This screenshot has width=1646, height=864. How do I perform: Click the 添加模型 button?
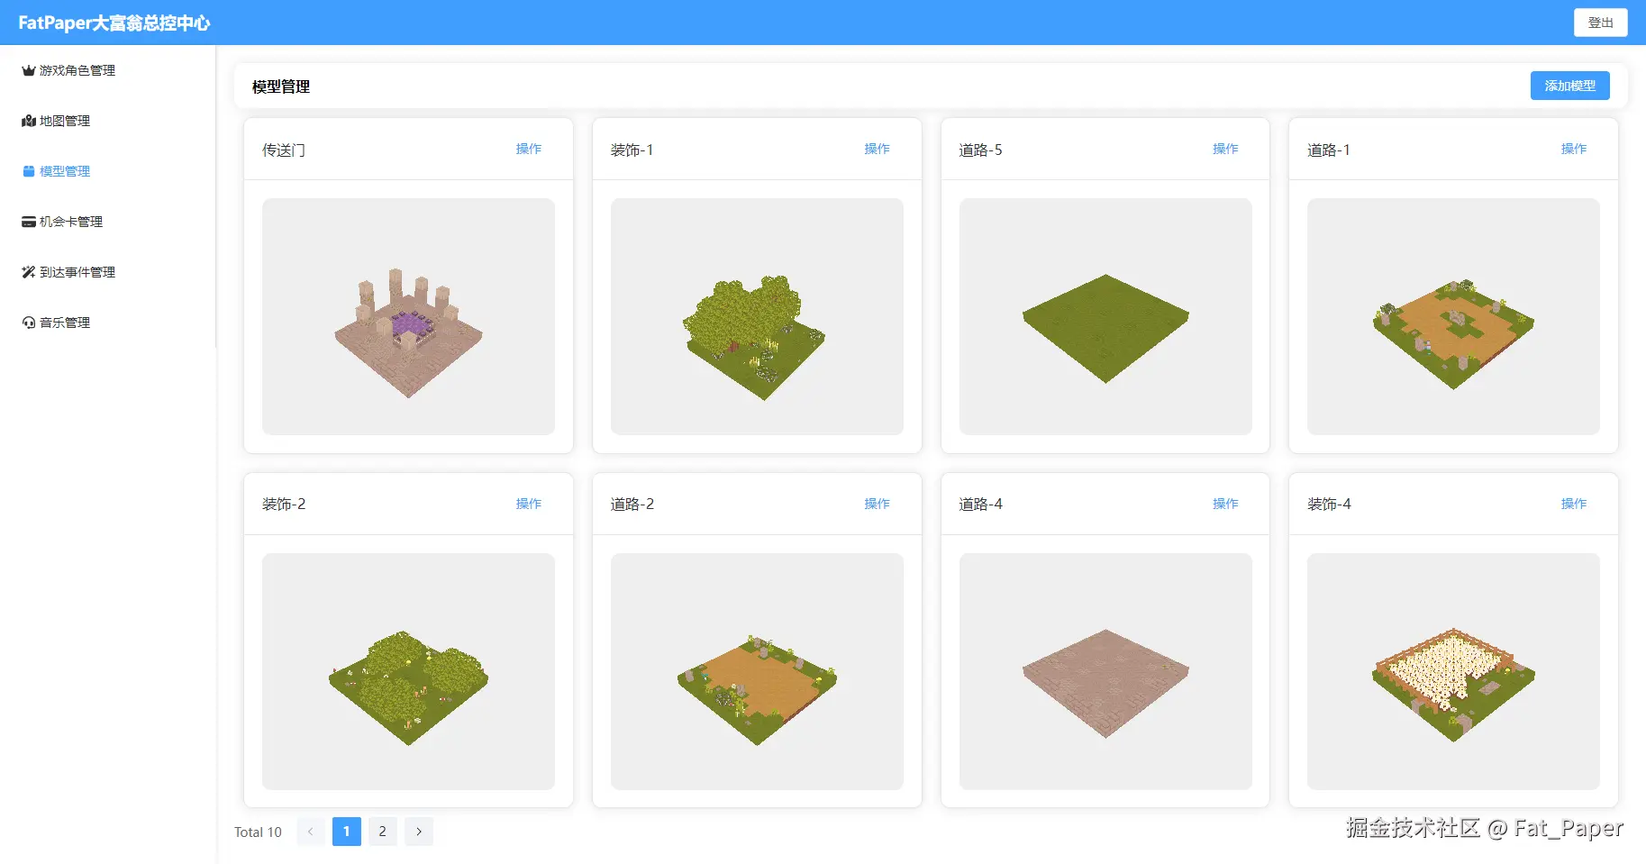coord(1569,86)
